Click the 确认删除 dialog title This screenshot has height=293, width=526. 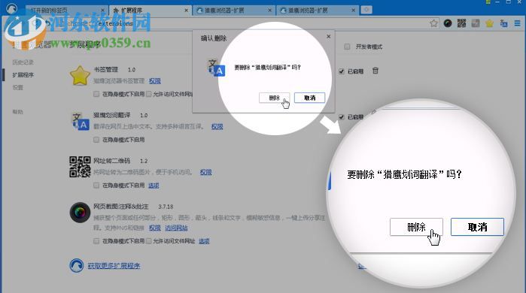(214, 38)
